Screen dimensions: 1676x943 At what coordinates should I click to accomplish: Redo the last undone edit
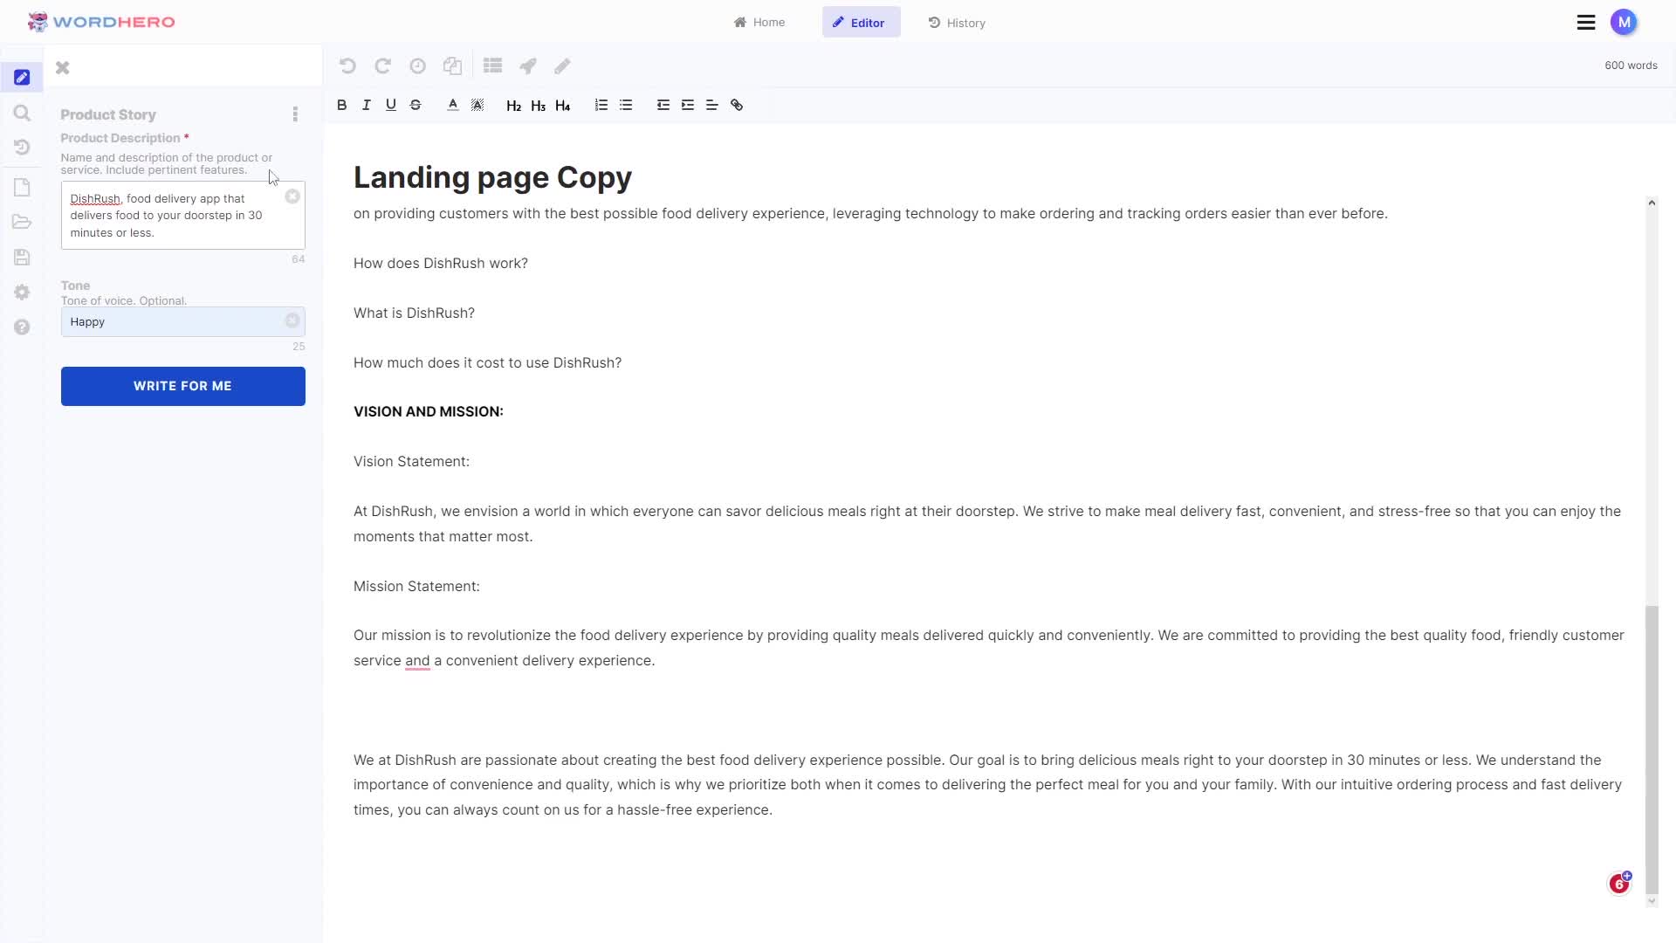[382, 65]
